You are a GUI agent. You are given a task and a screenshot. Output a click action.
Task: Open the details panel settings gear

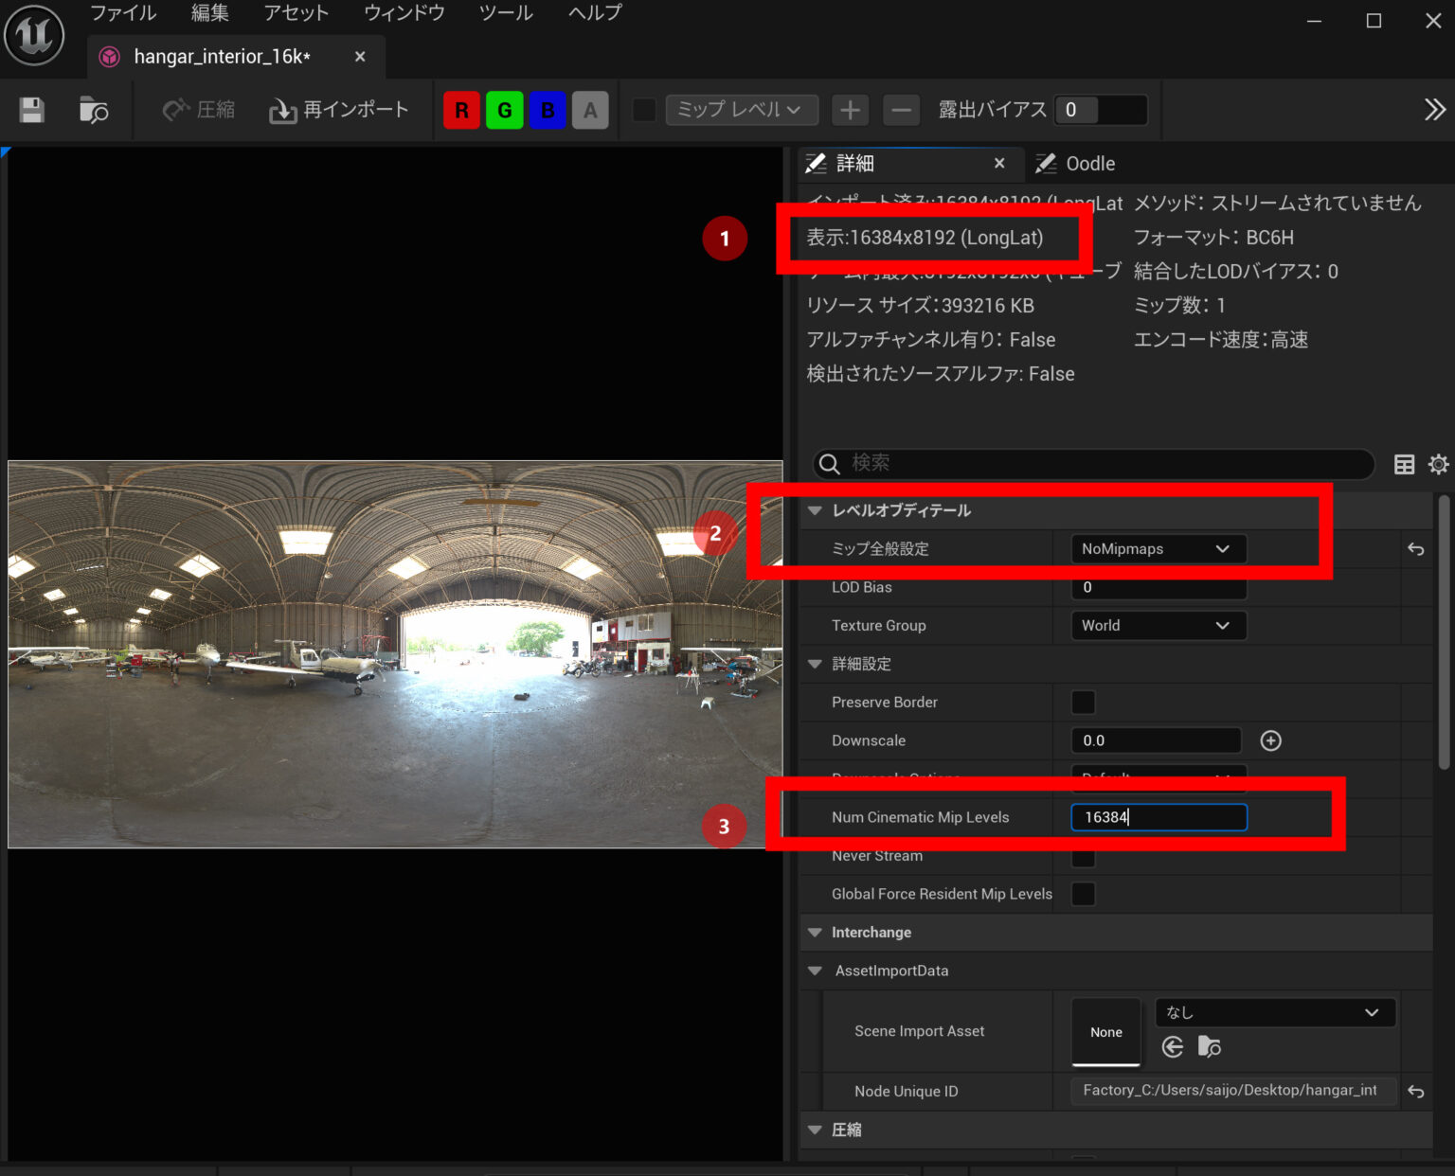[x=1439, y=464]
